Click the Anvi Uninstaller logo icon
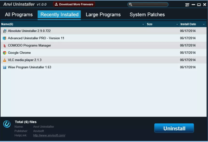 pos(7,124)
